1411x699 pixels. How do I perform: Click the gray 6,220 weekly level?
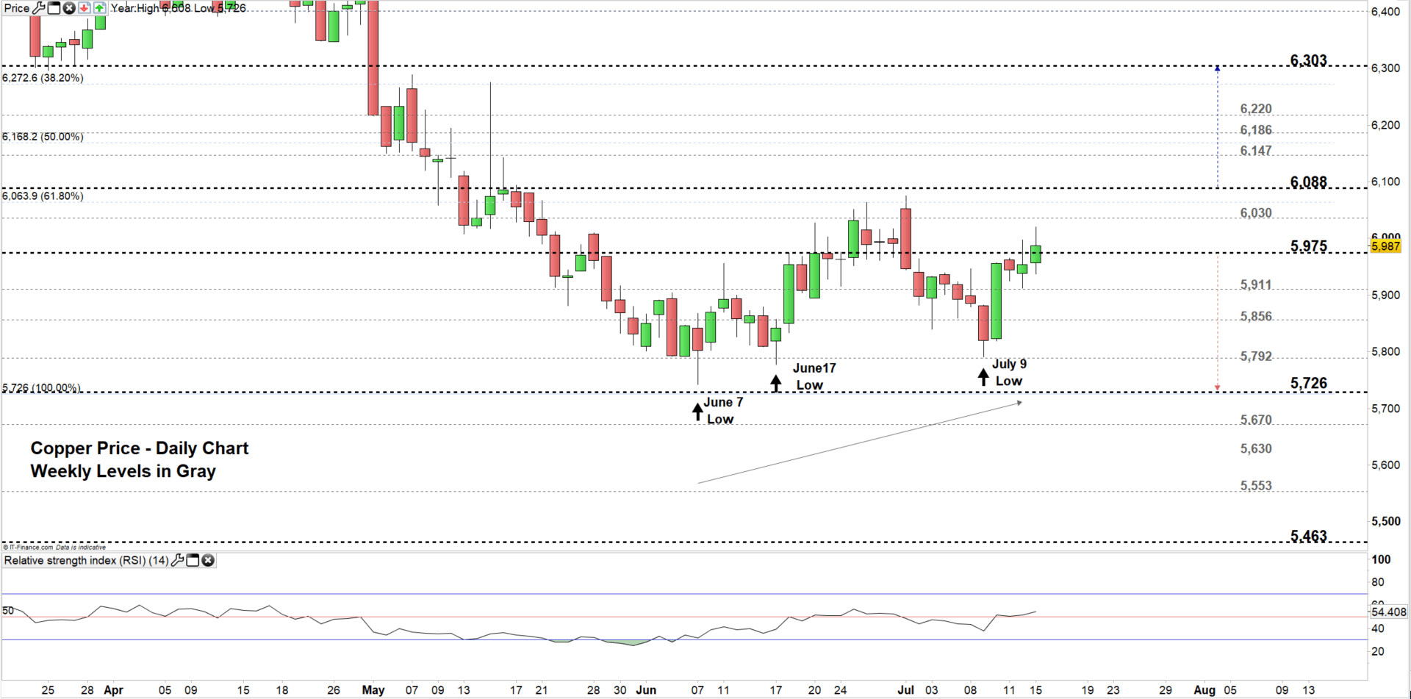pos(1256,109)
